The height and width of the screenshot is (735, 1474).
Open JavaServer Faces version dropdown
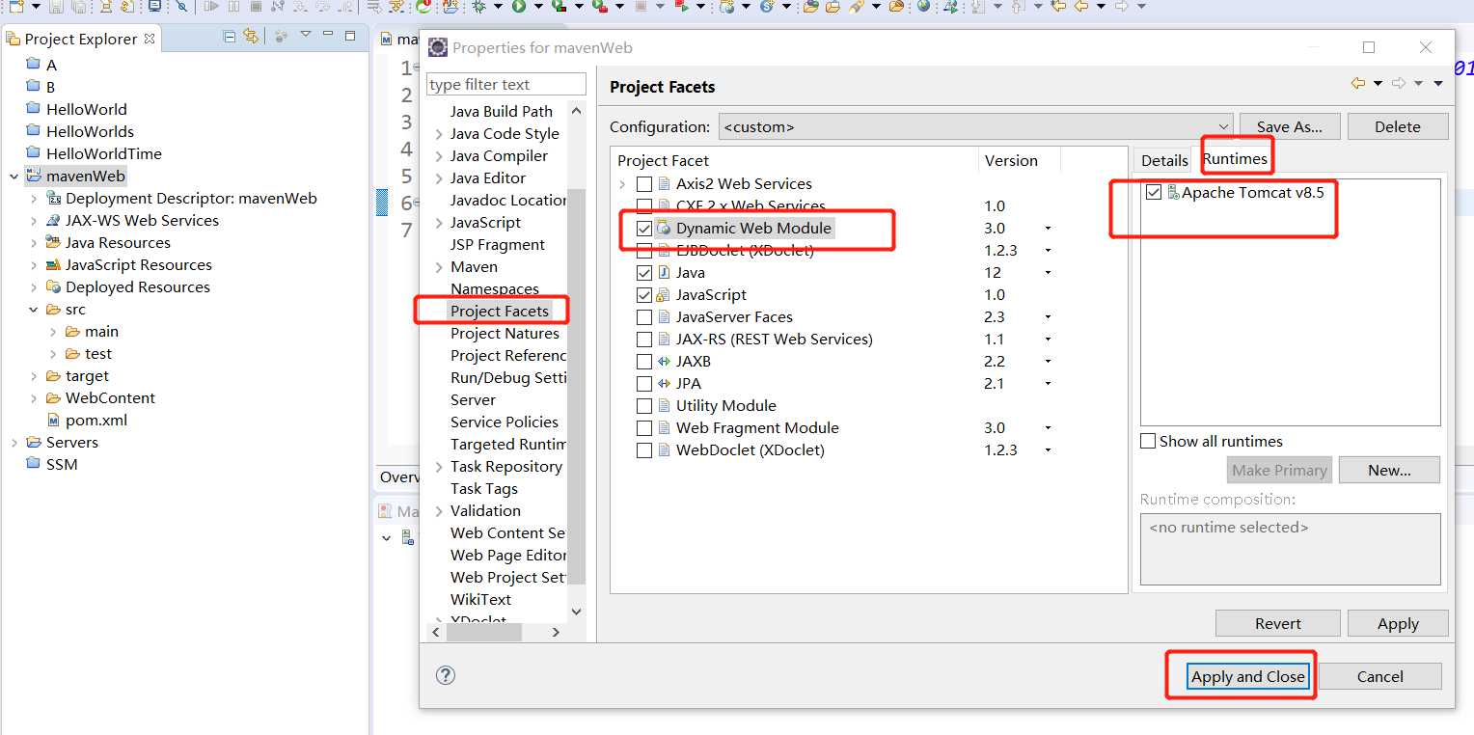[x=1048, y=317]
